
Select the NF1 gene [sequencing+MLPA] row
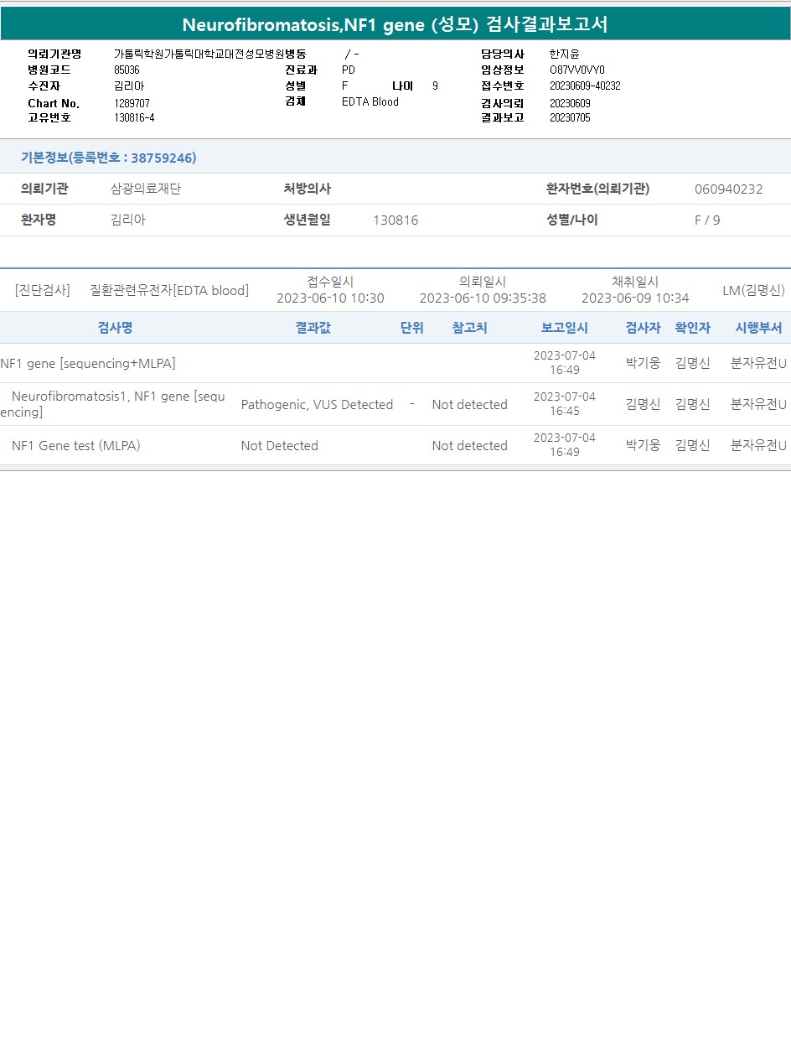point(88,363)
